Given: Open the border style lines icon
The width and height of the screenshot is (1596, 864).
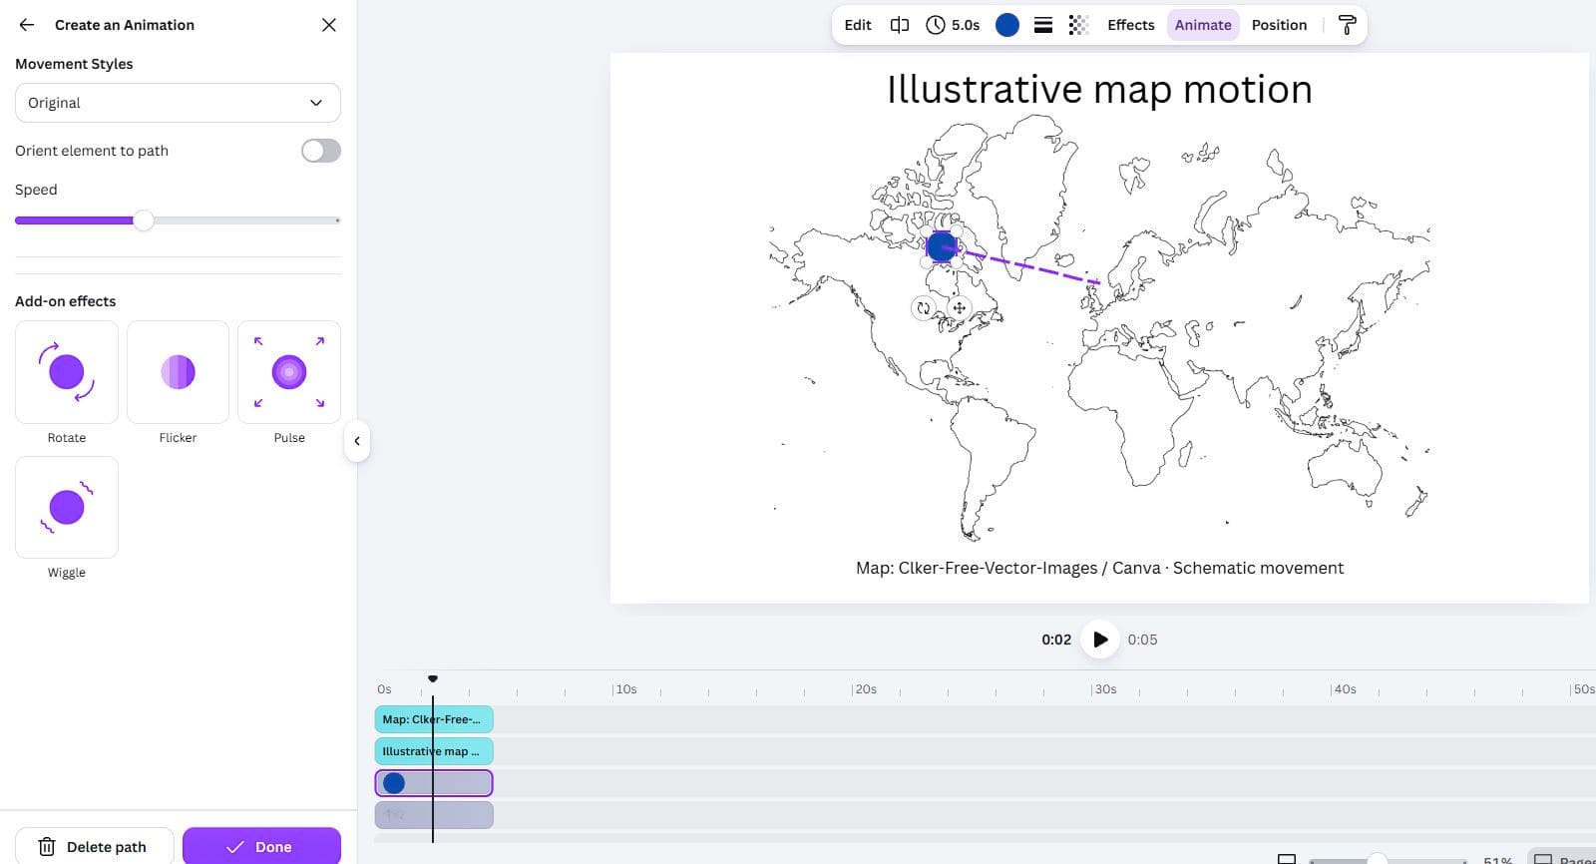Looking at the screenshot, I should [x=1043, y=25].
